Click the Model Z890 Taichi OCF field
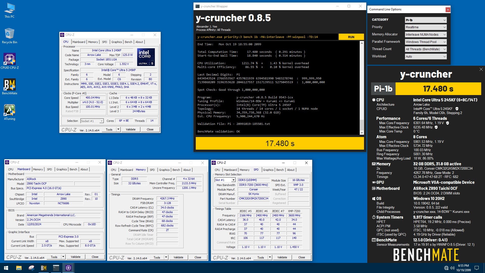The width and height of the screenshot is (485, 273). [50, 184]
